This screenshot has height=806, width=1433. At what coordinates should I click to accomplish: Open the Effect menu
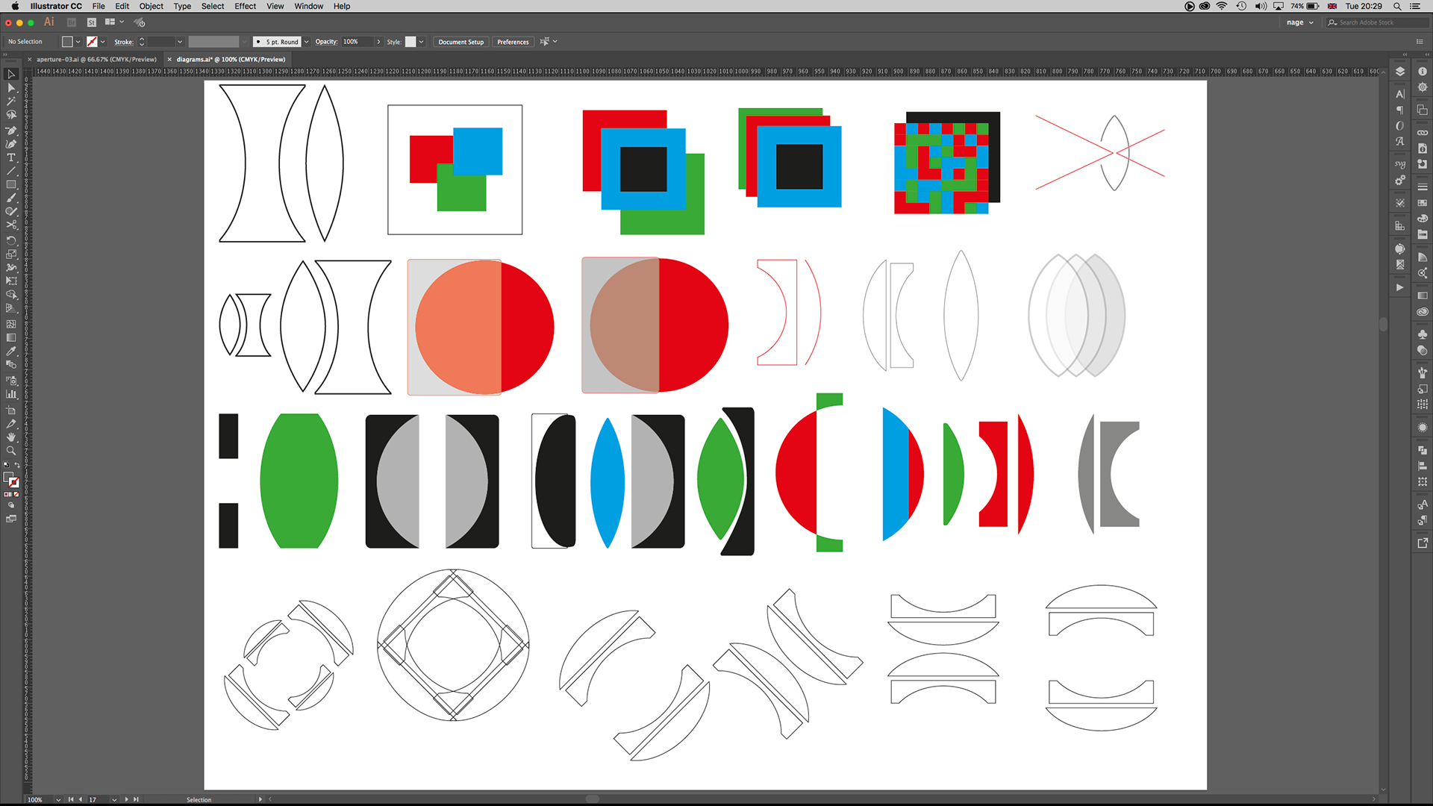pos(245,6)
